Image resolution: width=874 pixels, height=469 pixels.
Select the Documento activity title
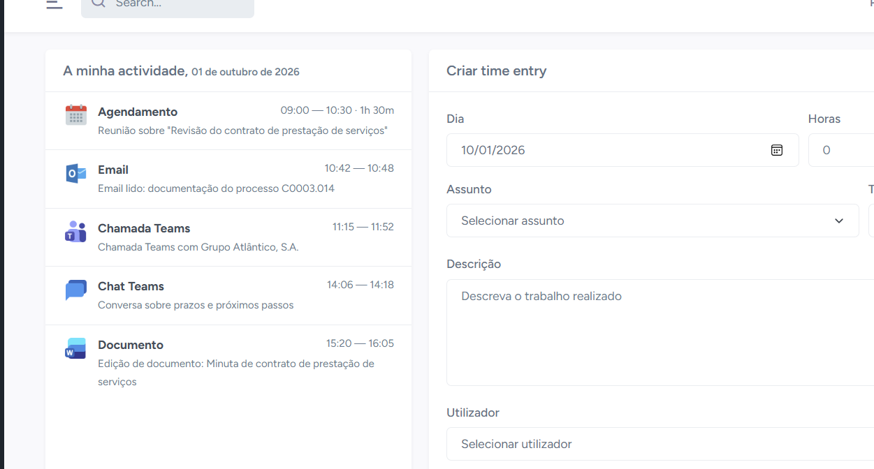[131, 345]
